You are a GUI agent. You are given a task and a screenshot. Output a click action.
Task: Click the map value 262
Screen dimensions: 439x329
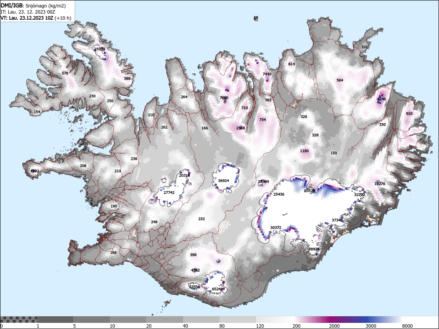click(x=164, y=127)
